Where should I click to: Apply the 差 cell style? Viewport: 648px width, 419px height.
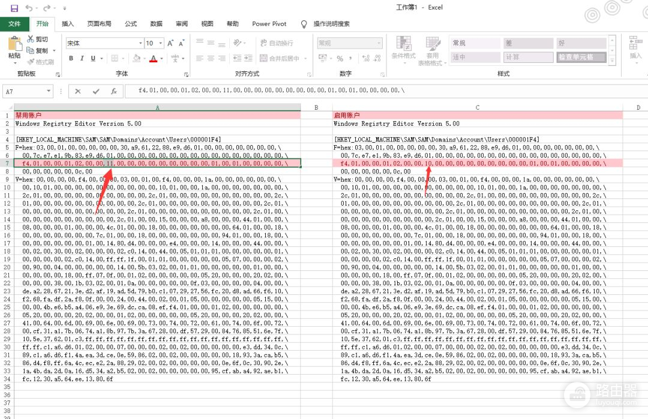tap(528, 43)
